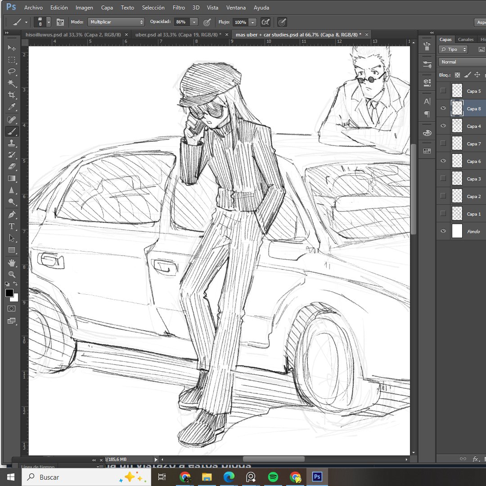Select the Crop tool
The image size is (486, 486).
coord(11,95)
